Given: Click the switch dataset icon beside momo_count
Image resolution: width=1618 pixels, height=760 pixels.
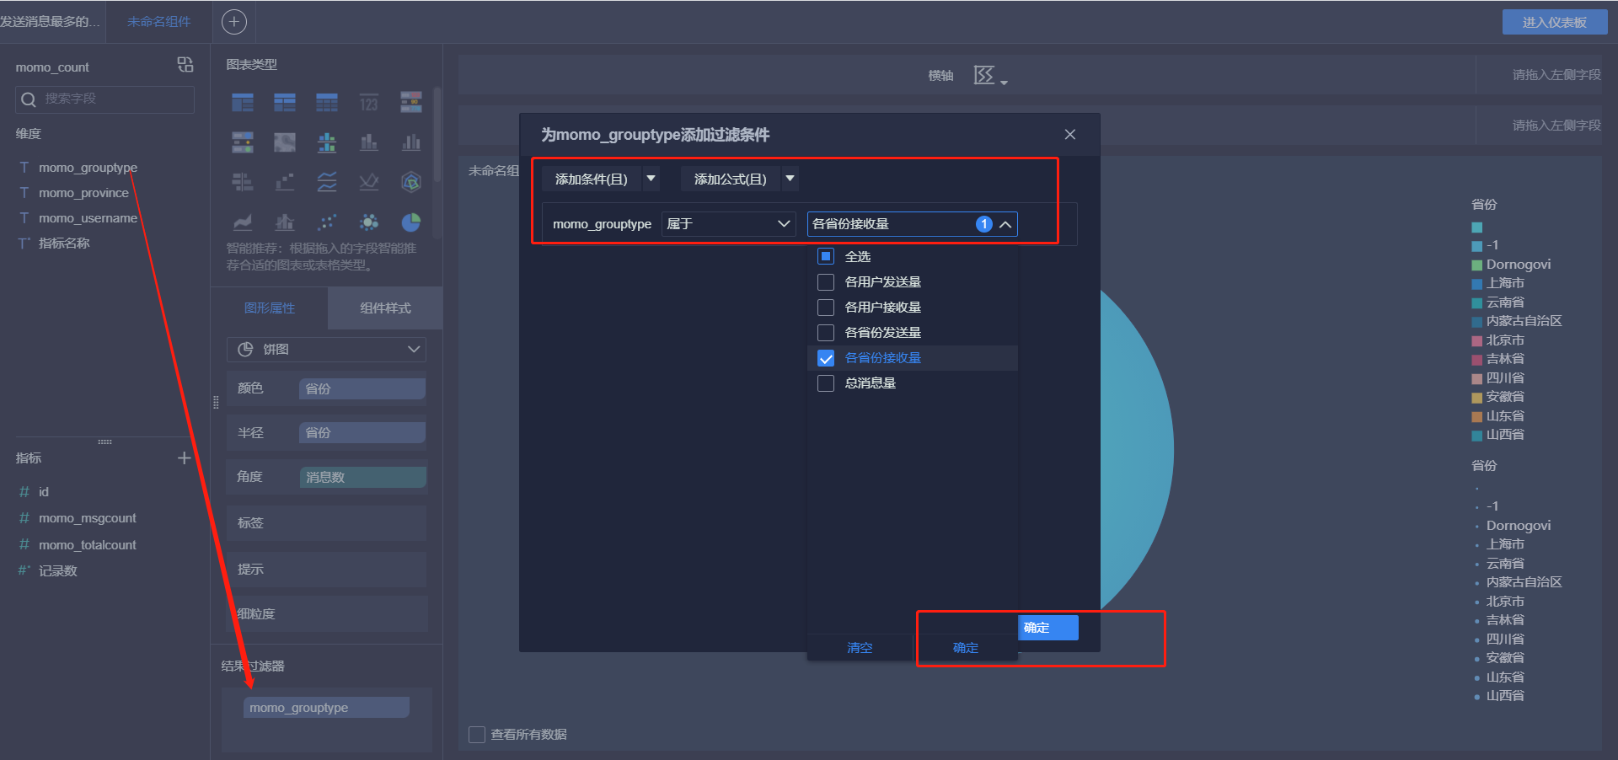Looking at the screenshot, I should pos(185,65).
